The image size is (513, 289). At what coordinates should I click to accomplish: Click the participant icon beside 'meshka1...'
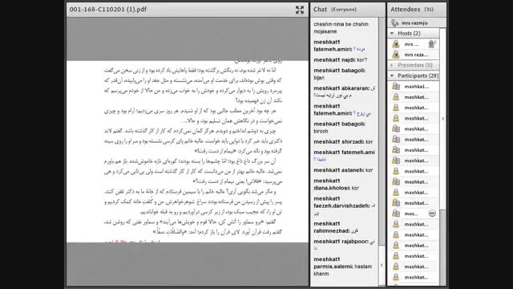click(396, 87)
